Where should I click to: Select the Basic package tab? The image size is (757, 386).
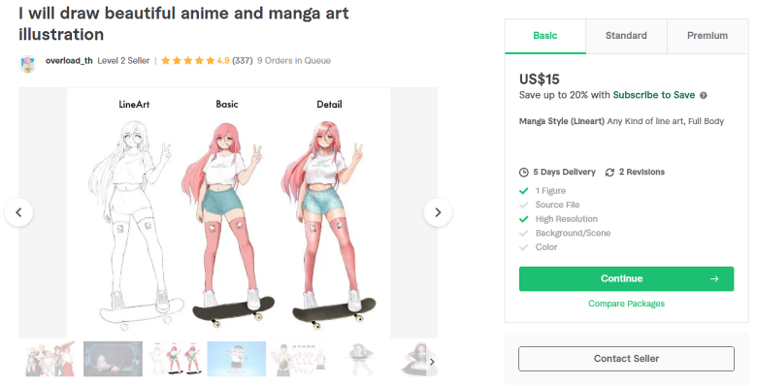545,36
